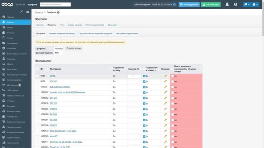Click the Создать копию button
264x148 pixels.
point(73,49)
